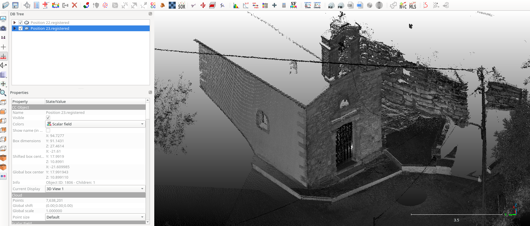Expand the Position 22.registered tree node

click(x=14, y=23)
